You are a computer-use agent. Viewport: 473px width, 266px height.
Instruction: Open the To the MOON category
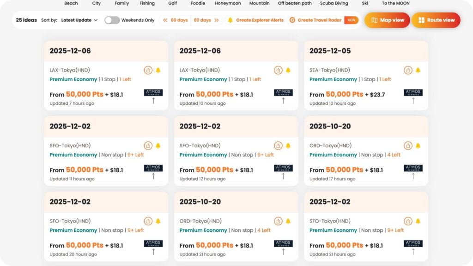[395, 3]
